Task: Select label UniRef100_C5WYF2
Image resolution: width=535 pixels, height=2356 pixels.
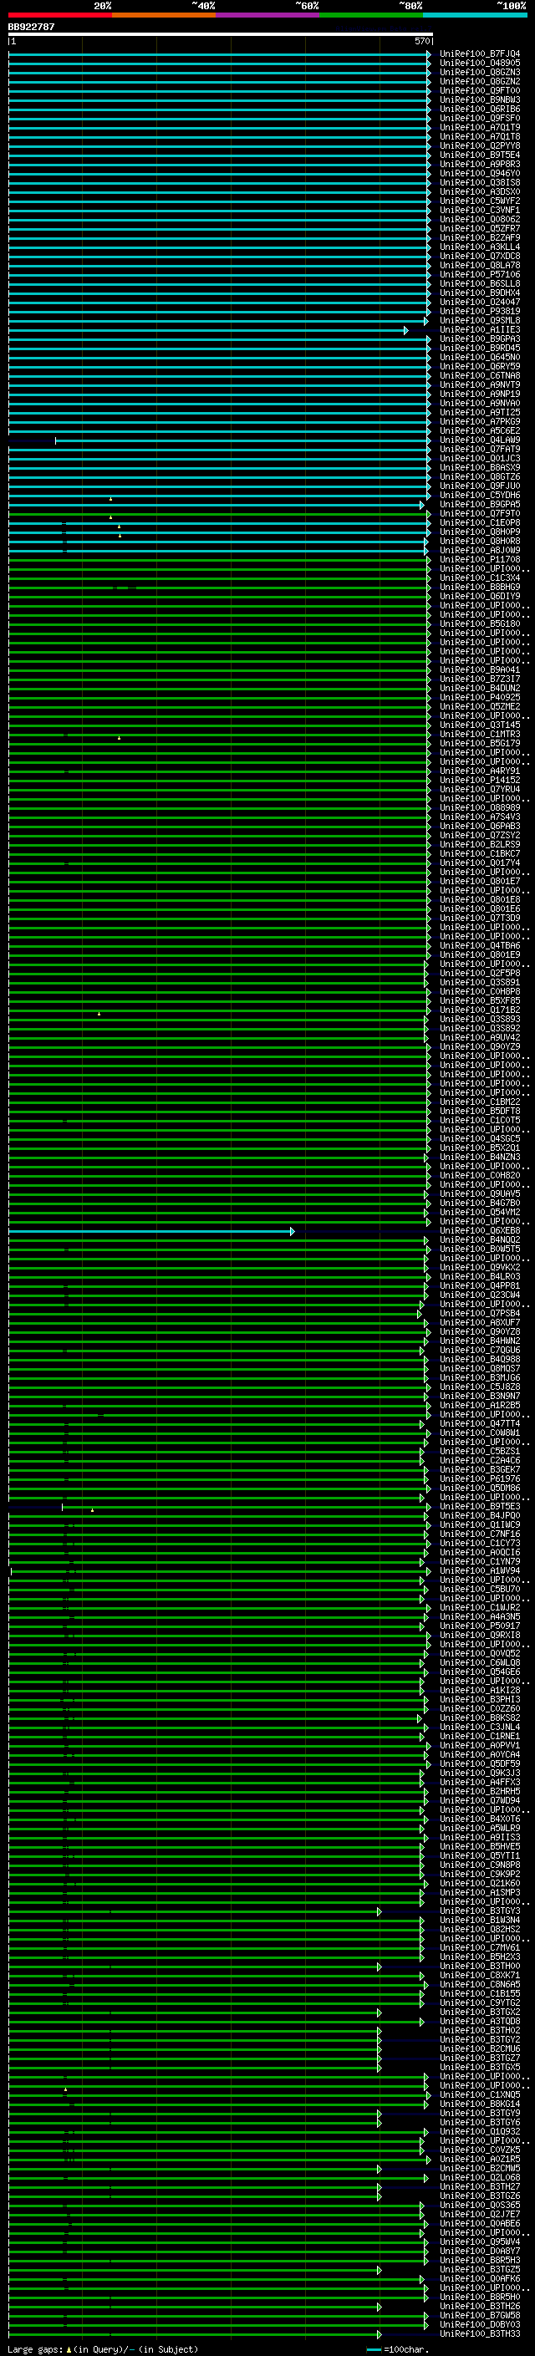Action: (480, 201)
